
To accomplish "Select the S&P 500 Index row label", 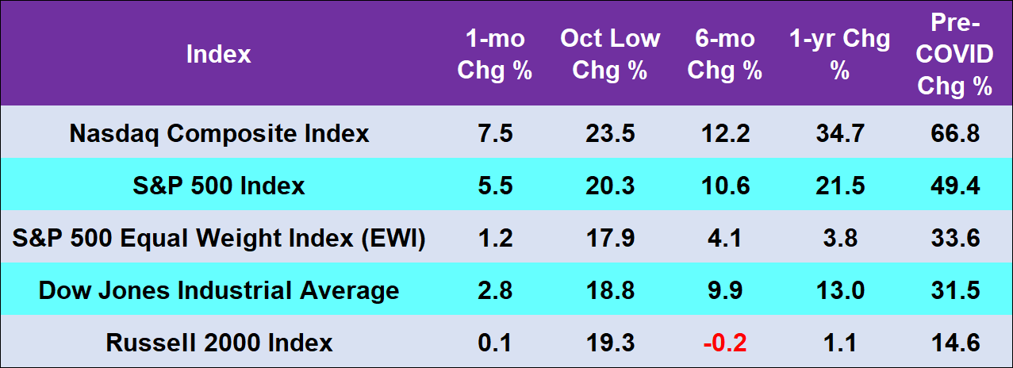I will coord(219,186).
